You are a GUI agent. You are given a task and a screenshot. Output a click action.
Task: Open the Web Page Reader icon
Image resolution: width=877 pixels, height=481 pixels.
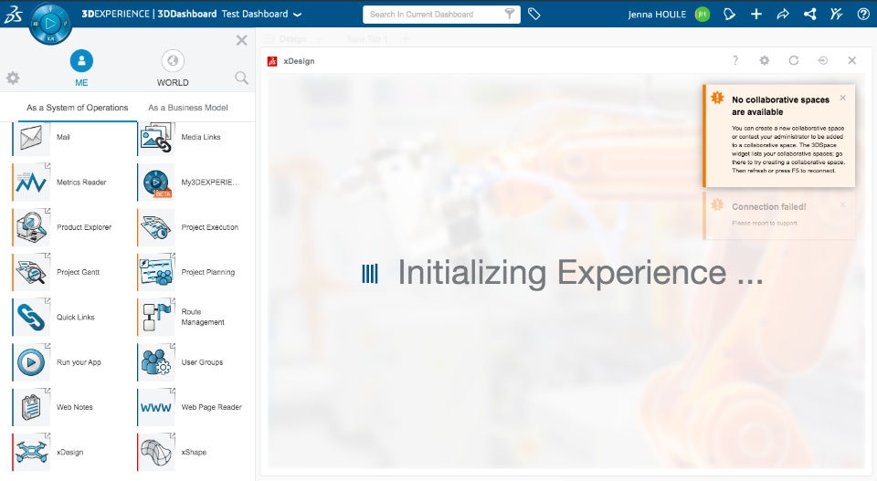click(155, 407)
